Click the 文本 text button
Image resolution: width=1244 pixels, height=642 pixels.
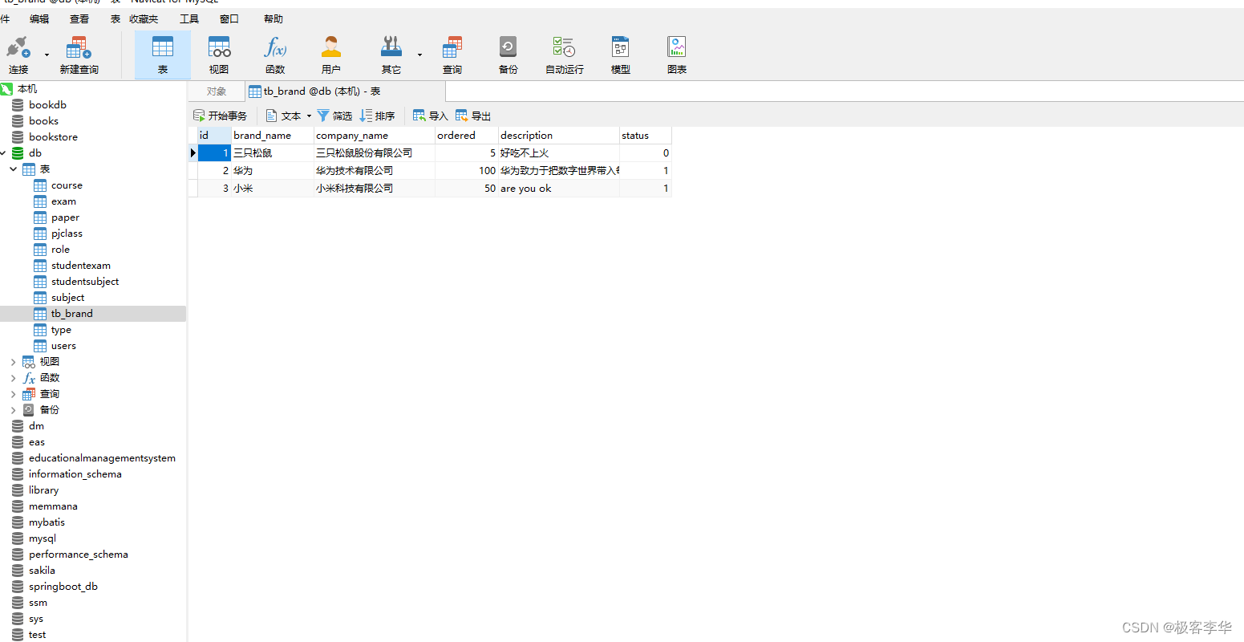pos(284,116)
